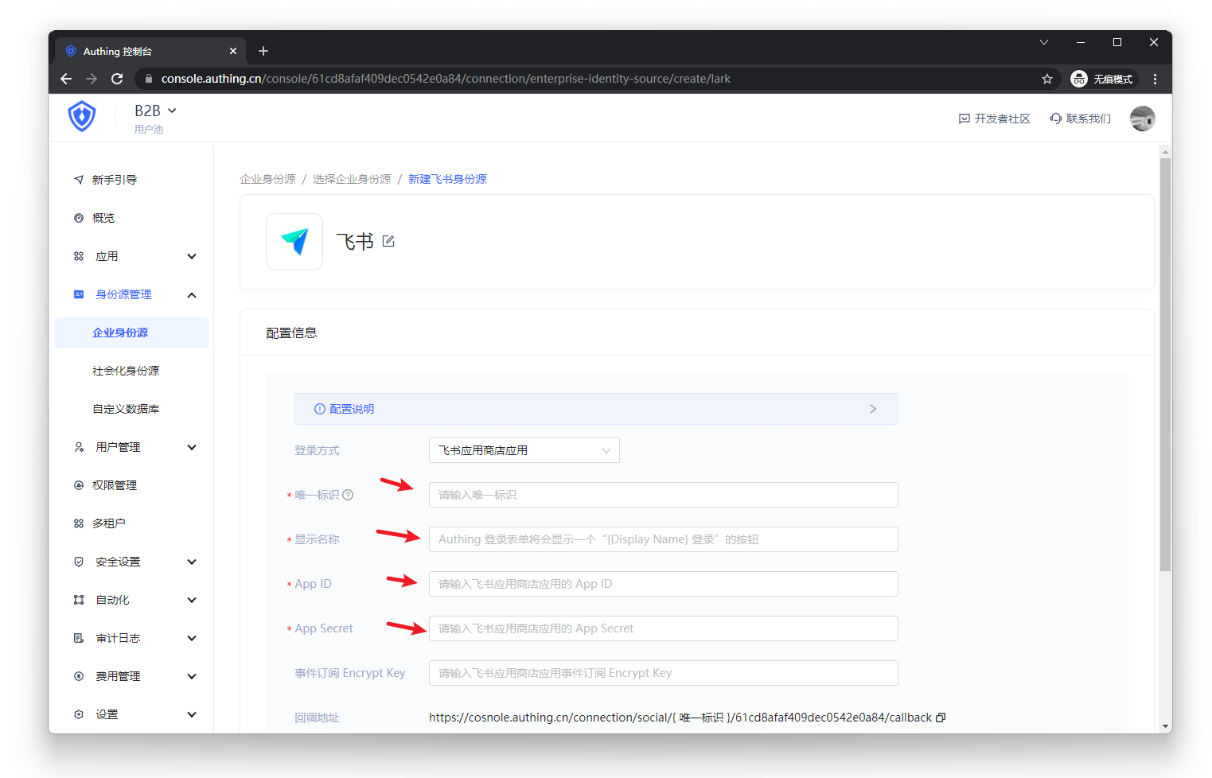The height and width of the screenshot is (778, 1212).
Task: Open the browser three-dot menu
Action: (1155, 79)
